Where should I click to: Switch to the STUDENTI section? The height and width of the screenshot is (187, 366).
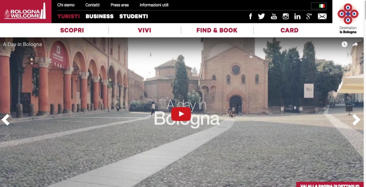(x=134, y=16)
